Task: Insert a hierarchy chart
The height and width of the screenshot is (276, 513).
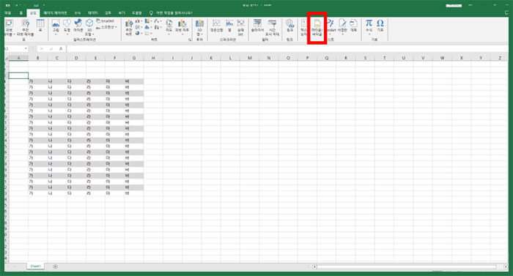Action: pyautogui.click(x=148, y=21)
